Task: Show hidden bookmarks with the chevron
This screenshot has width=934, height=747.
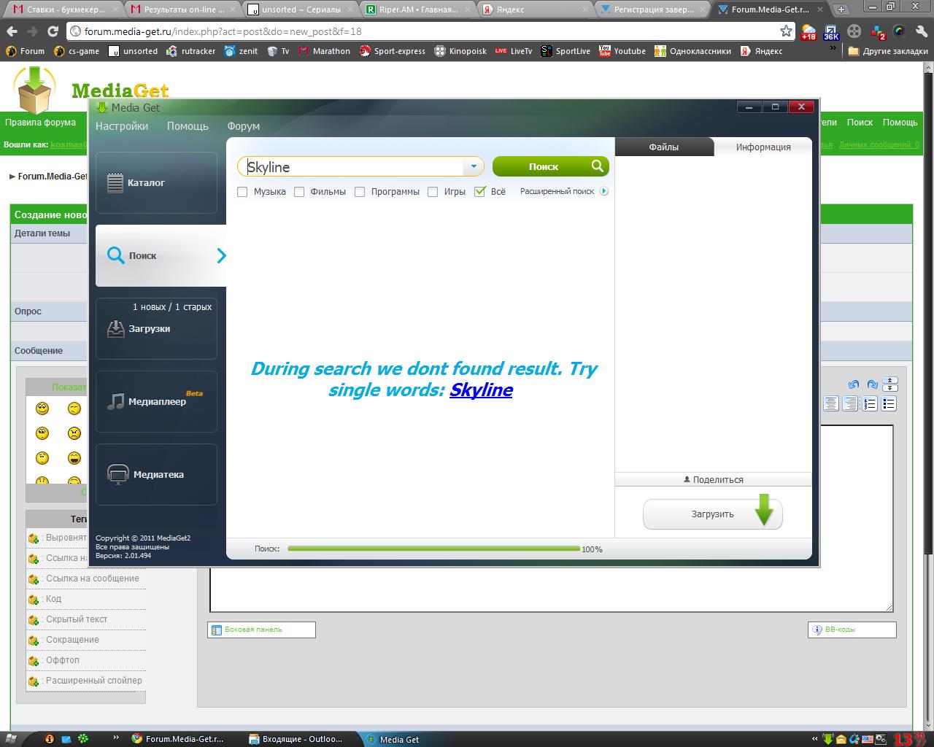Action: tap(834, 50)
